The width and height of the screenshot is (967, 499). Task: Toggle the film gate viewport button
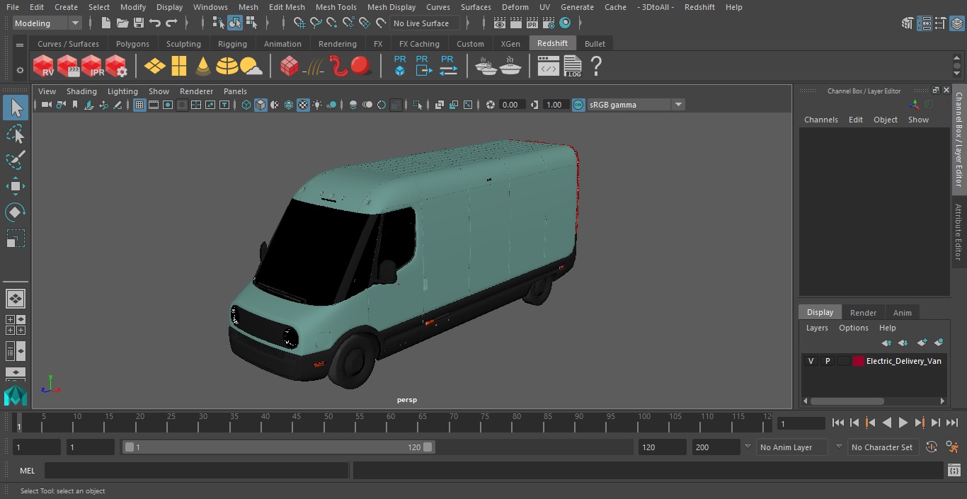pyautogui.click(x=154, y=105)
